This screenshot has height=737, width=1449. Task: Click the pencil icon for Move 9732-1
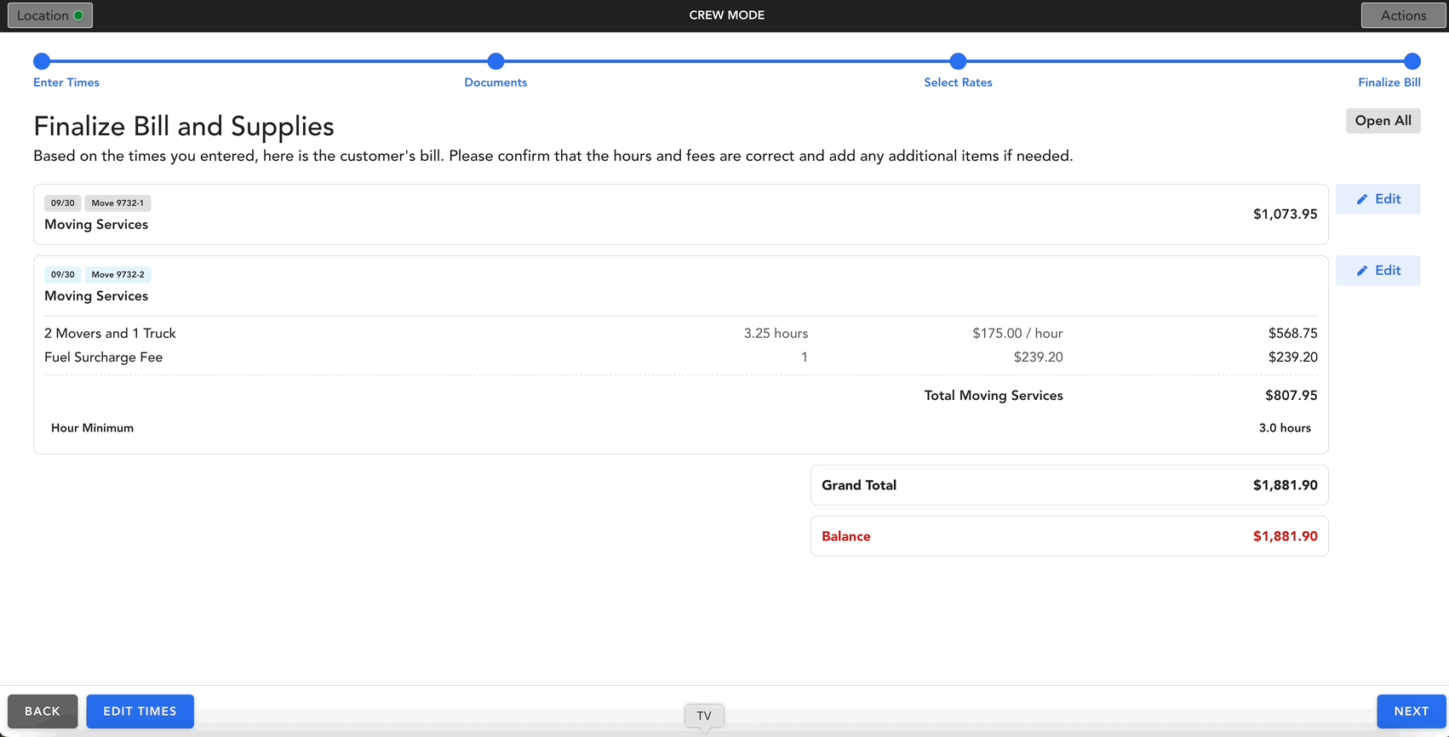coord(1362,199)
